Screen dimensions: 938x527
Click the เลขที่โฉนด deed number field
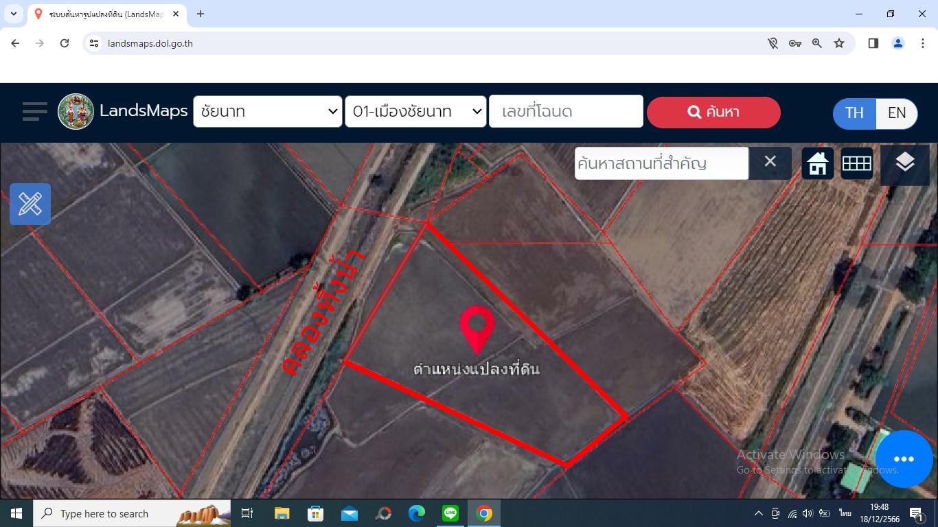(566, 111)
